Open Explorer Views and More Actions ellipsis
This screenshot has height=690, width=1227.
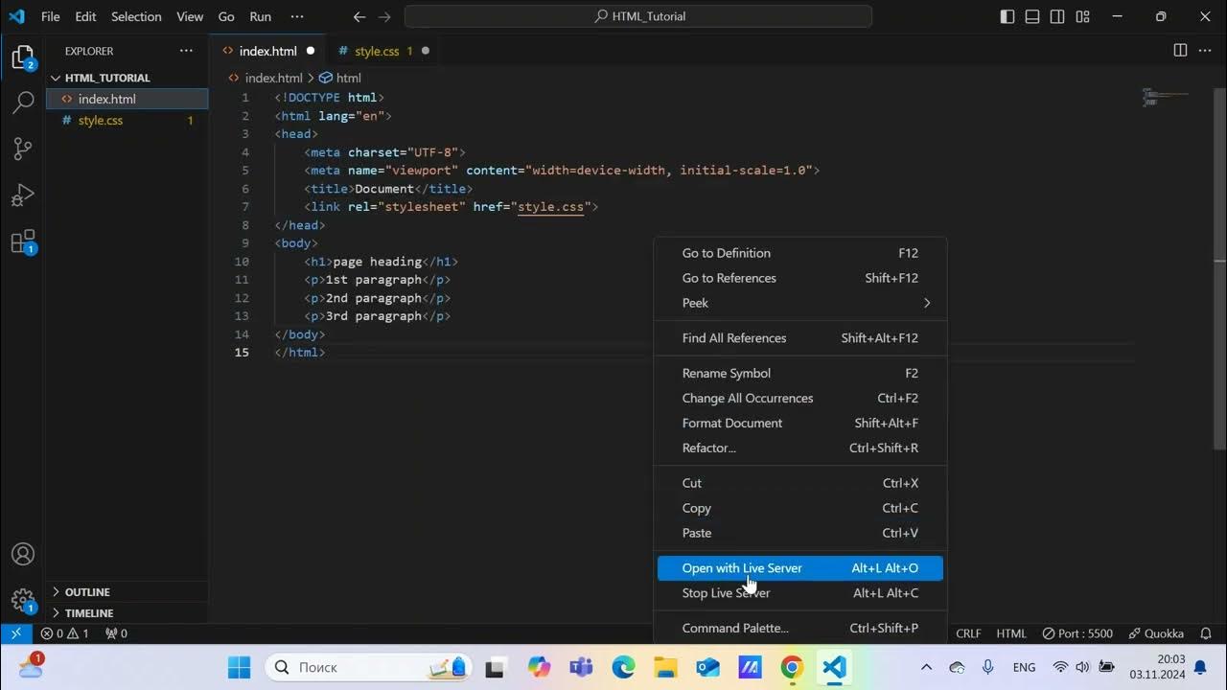point(186,51)
